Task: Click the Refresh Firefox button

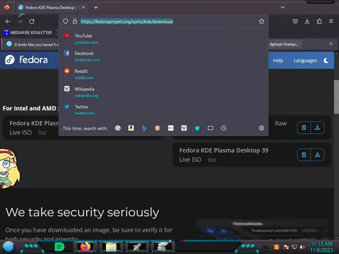Action: (284, 44)
